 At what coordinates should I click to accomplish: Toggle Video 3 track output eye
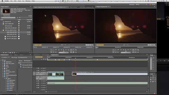(37, 68)
